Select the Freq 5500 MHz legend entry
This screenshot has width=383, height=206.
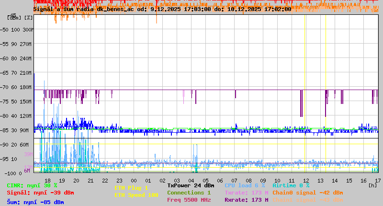[189, 200]
